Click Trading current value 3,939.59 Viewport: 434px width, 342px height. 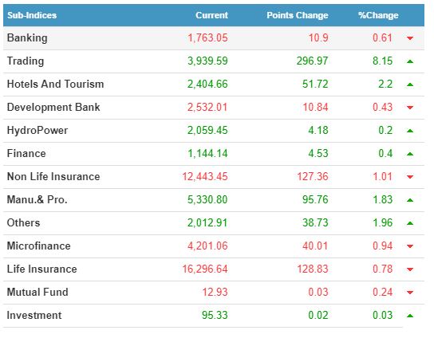pos(207,61)
